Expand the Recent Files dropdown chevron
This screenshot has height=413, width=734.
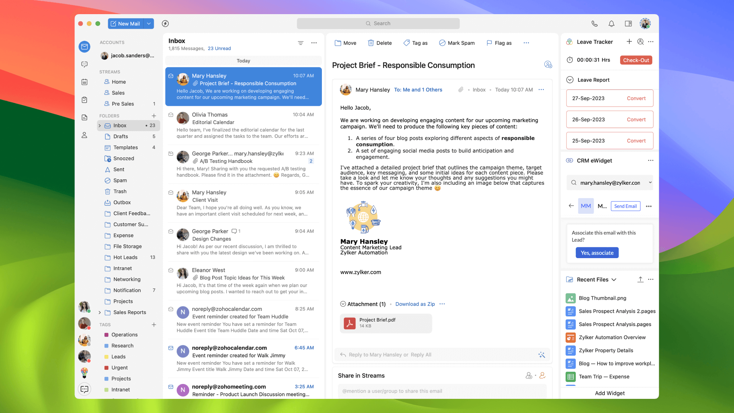coord(614,280)
